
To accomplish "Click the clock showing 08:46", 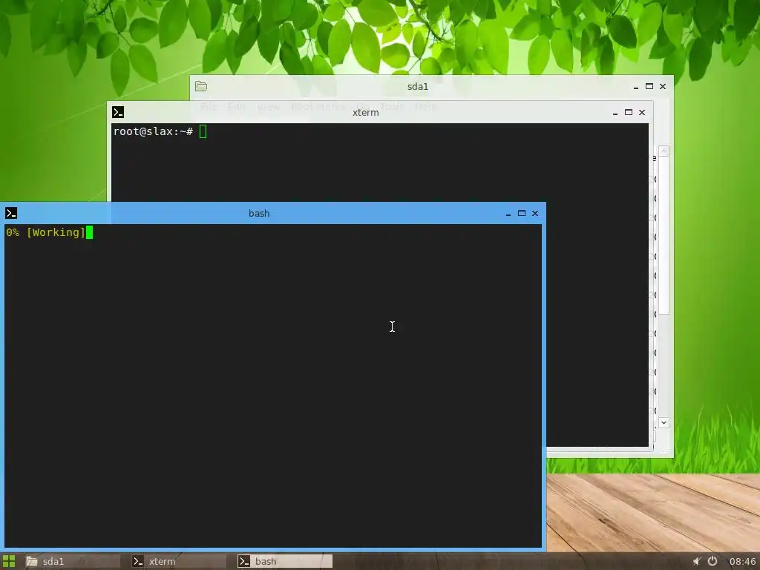I will [x=742, y=561].
